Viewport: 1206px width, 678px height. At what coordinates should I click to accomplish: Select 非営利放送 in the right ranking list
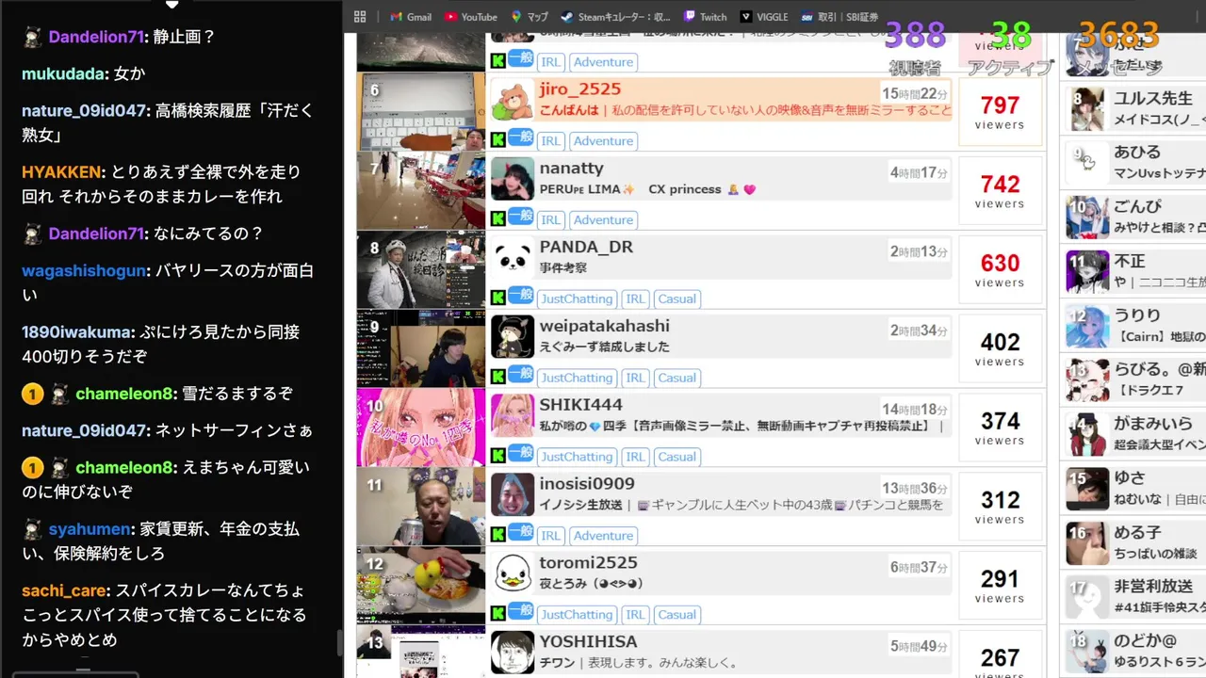(1153, 587)
